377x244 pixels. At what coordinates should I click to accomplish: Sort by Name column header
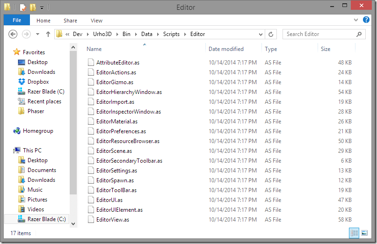(x=94, y=49)
